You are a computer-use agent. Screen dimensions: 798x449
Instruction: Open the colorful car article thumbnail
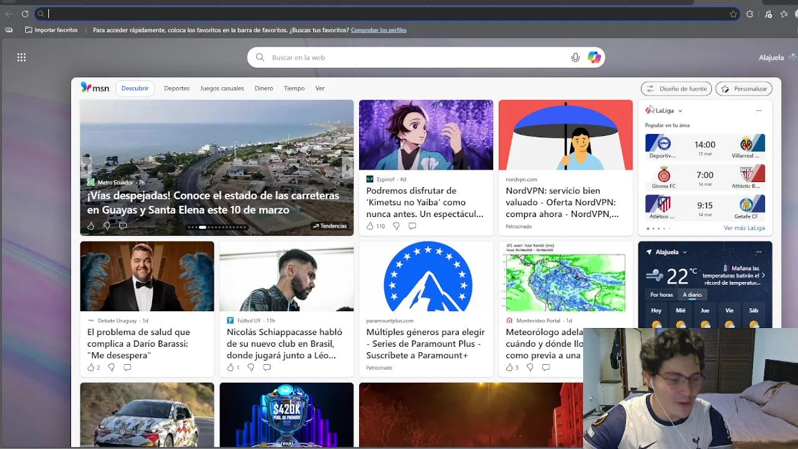147,415
